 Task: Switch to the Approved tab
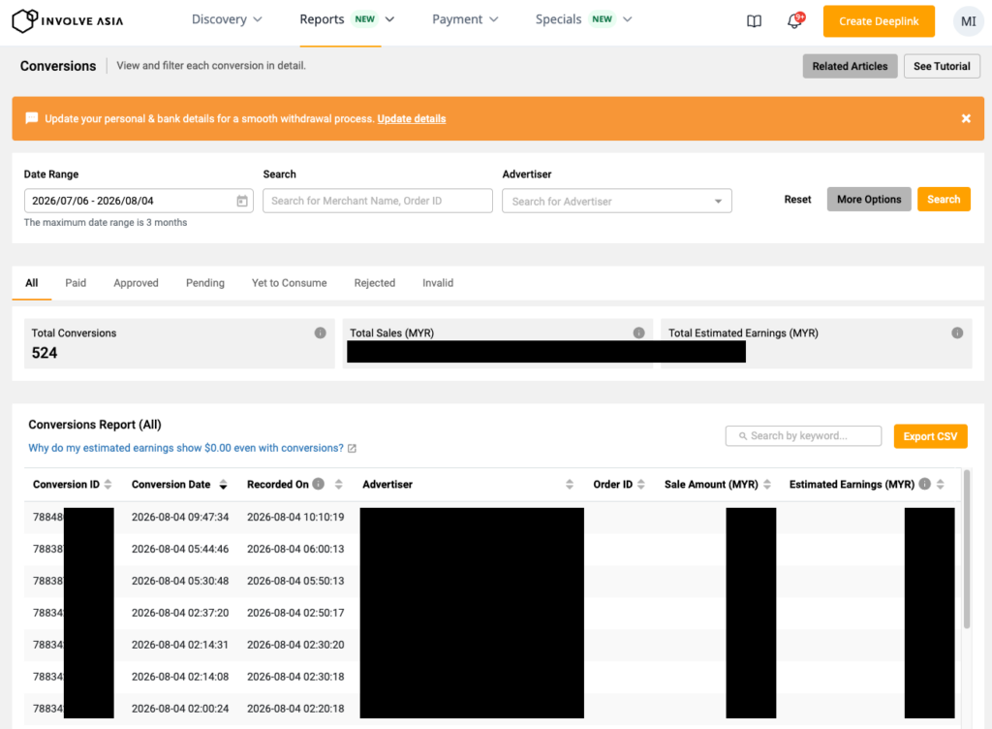136,283
